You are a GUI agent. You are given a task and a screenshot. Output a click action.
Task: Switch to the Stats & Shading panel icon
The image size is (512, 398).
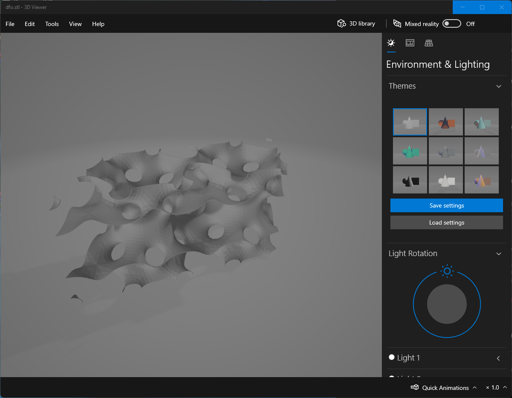(410, 43)
